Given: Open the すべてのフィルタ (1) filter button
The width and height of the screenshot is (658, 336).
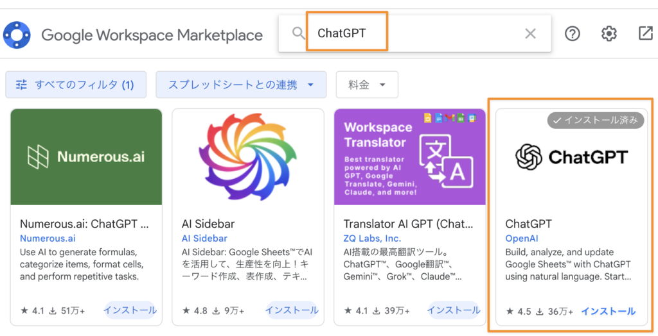Looking at the screenshot, I should 76,85.
